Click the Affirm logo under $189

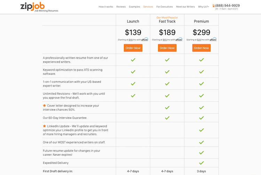click(179, 39)
